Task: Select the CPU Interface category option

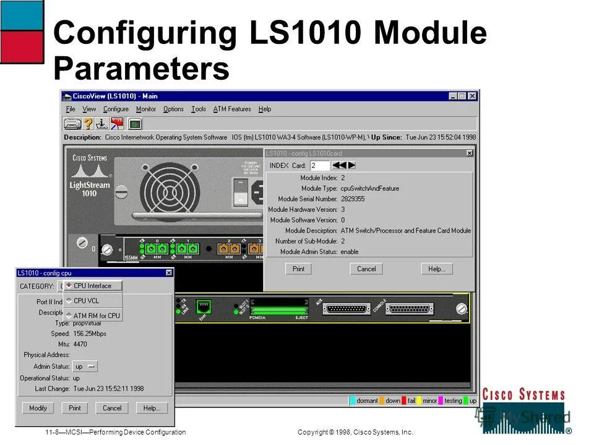Action: pos(90,286)
